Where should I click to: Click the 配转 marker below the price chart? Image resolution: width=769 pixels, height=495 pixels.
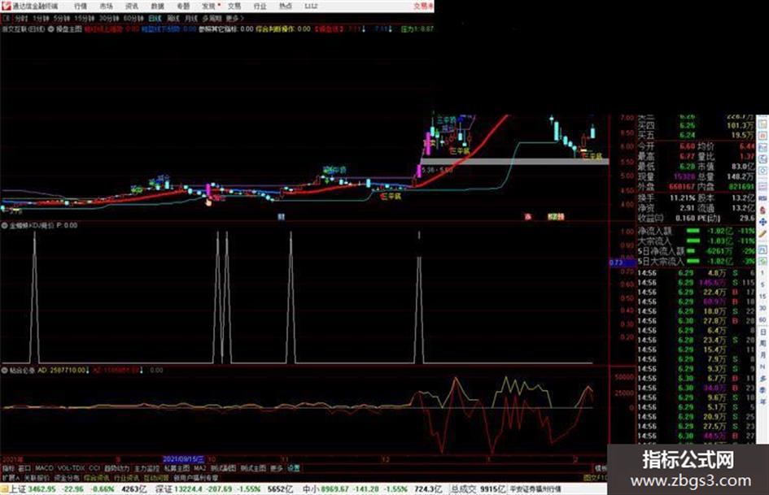click(556, 217)
